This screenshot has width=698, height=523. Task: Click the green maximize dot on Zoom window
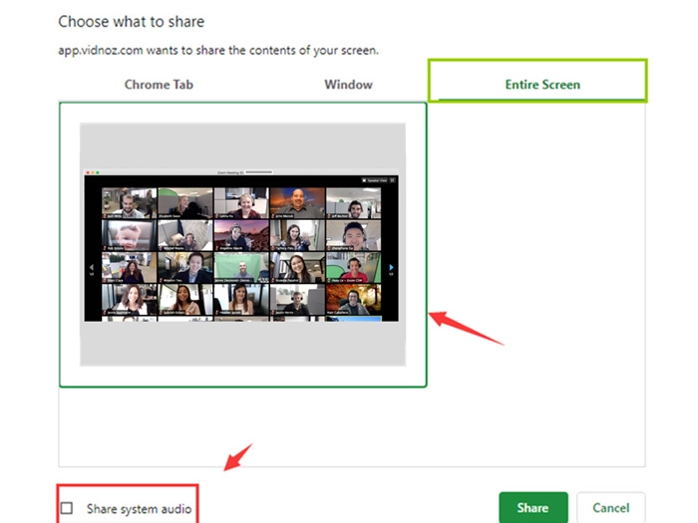coord(99,172)
